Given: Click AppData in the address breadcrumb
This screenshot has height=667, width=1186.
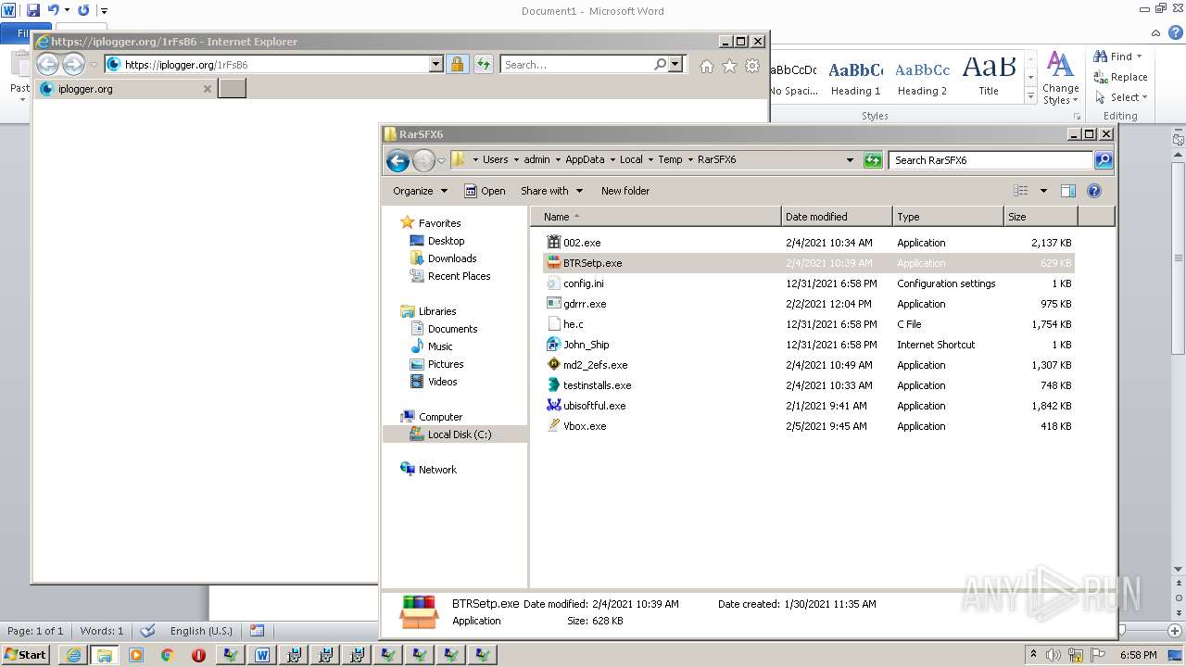Looking at the screenshot, I should click(585, 159).
